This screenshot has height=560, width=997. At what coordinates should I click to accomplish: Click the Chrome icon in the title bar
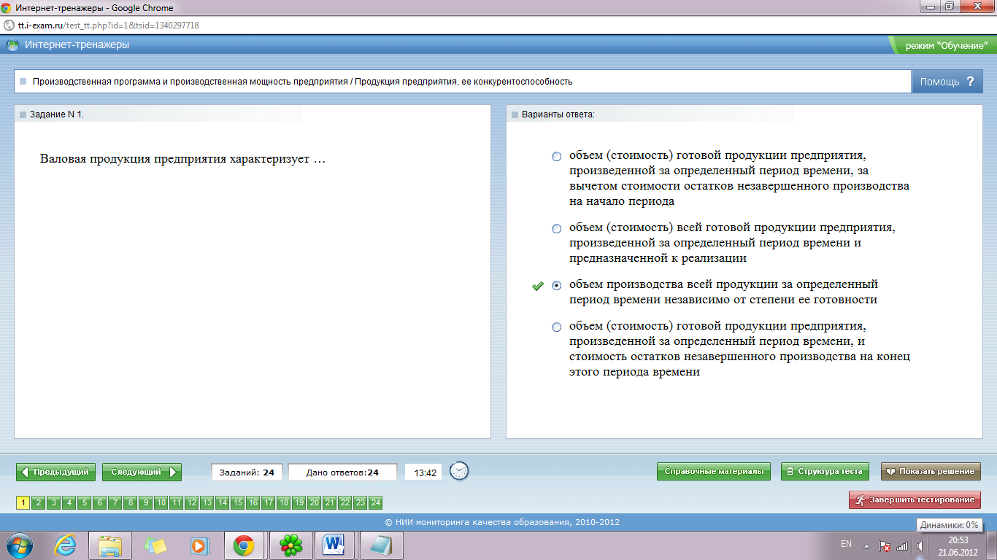click(7, 8)
